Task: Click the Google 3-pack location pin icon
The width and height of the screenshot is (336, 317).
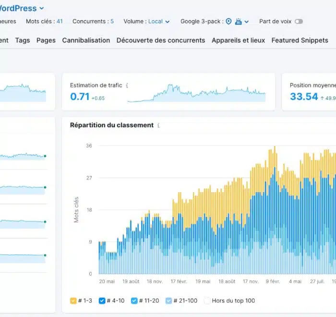Action: [228, 22]
